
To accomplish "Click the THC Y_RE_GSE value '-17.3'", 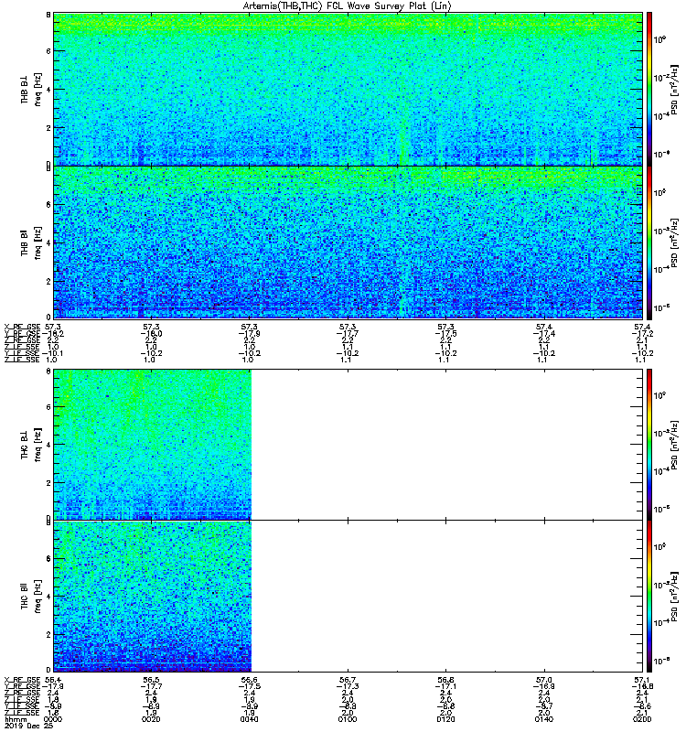I will [x=348, y=686].
